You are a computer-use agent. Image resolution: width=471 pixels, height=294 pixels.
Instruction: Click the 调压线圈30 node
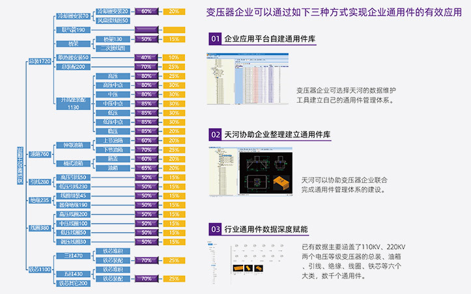click(74, 242)
